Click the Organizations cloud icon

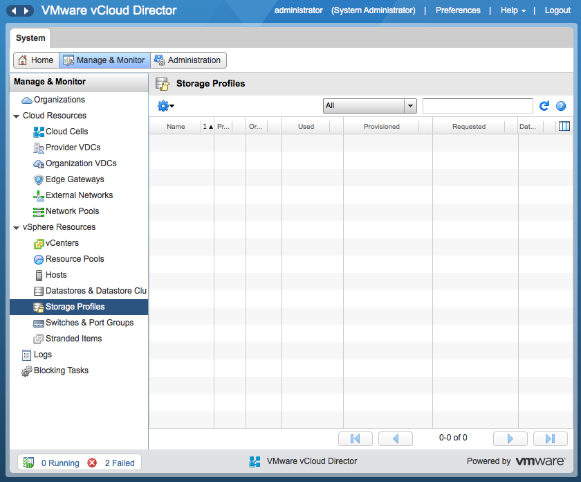coord(27,100)
